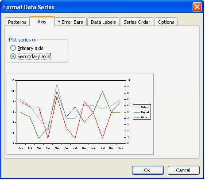Close the Format Data Series dialog
Screen dimensions: 205x180
coord(197,7)
